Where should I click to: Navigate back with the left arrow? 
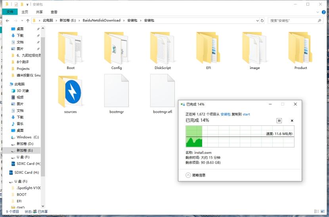click(x=8, y=21)
